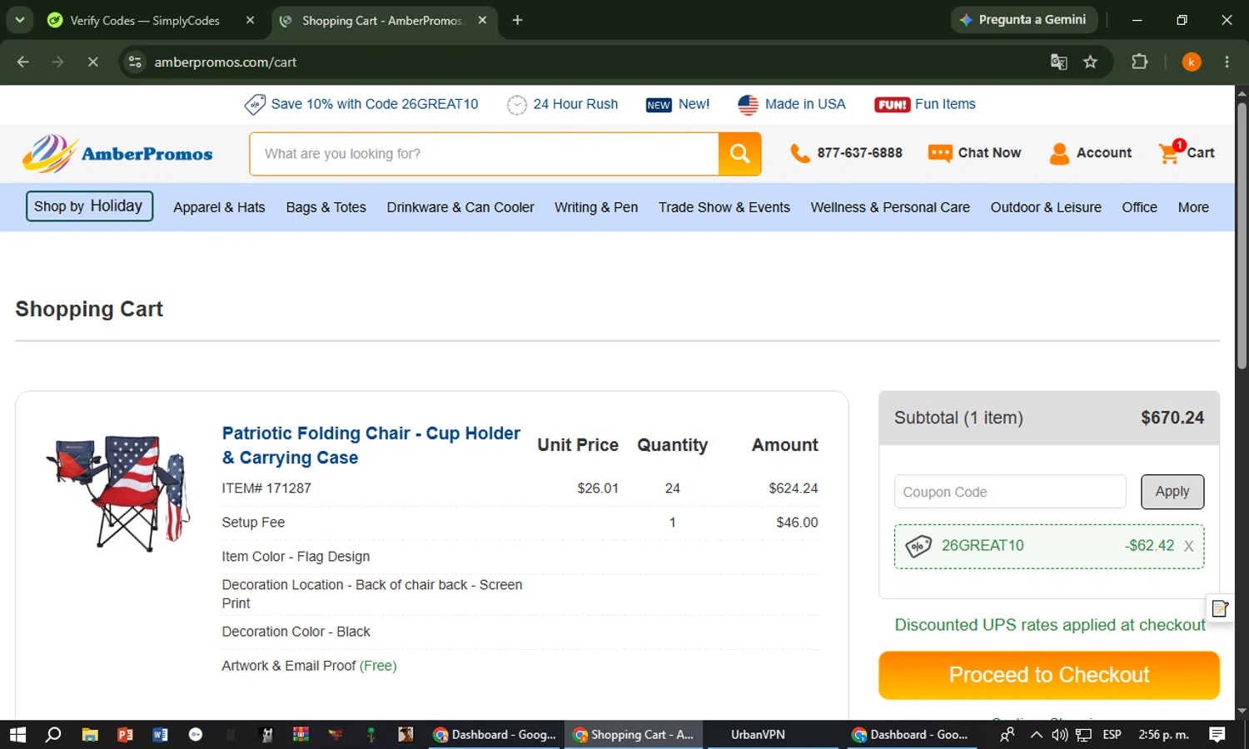
Task: Click the browser address bar URL
Action: [225, 62]
